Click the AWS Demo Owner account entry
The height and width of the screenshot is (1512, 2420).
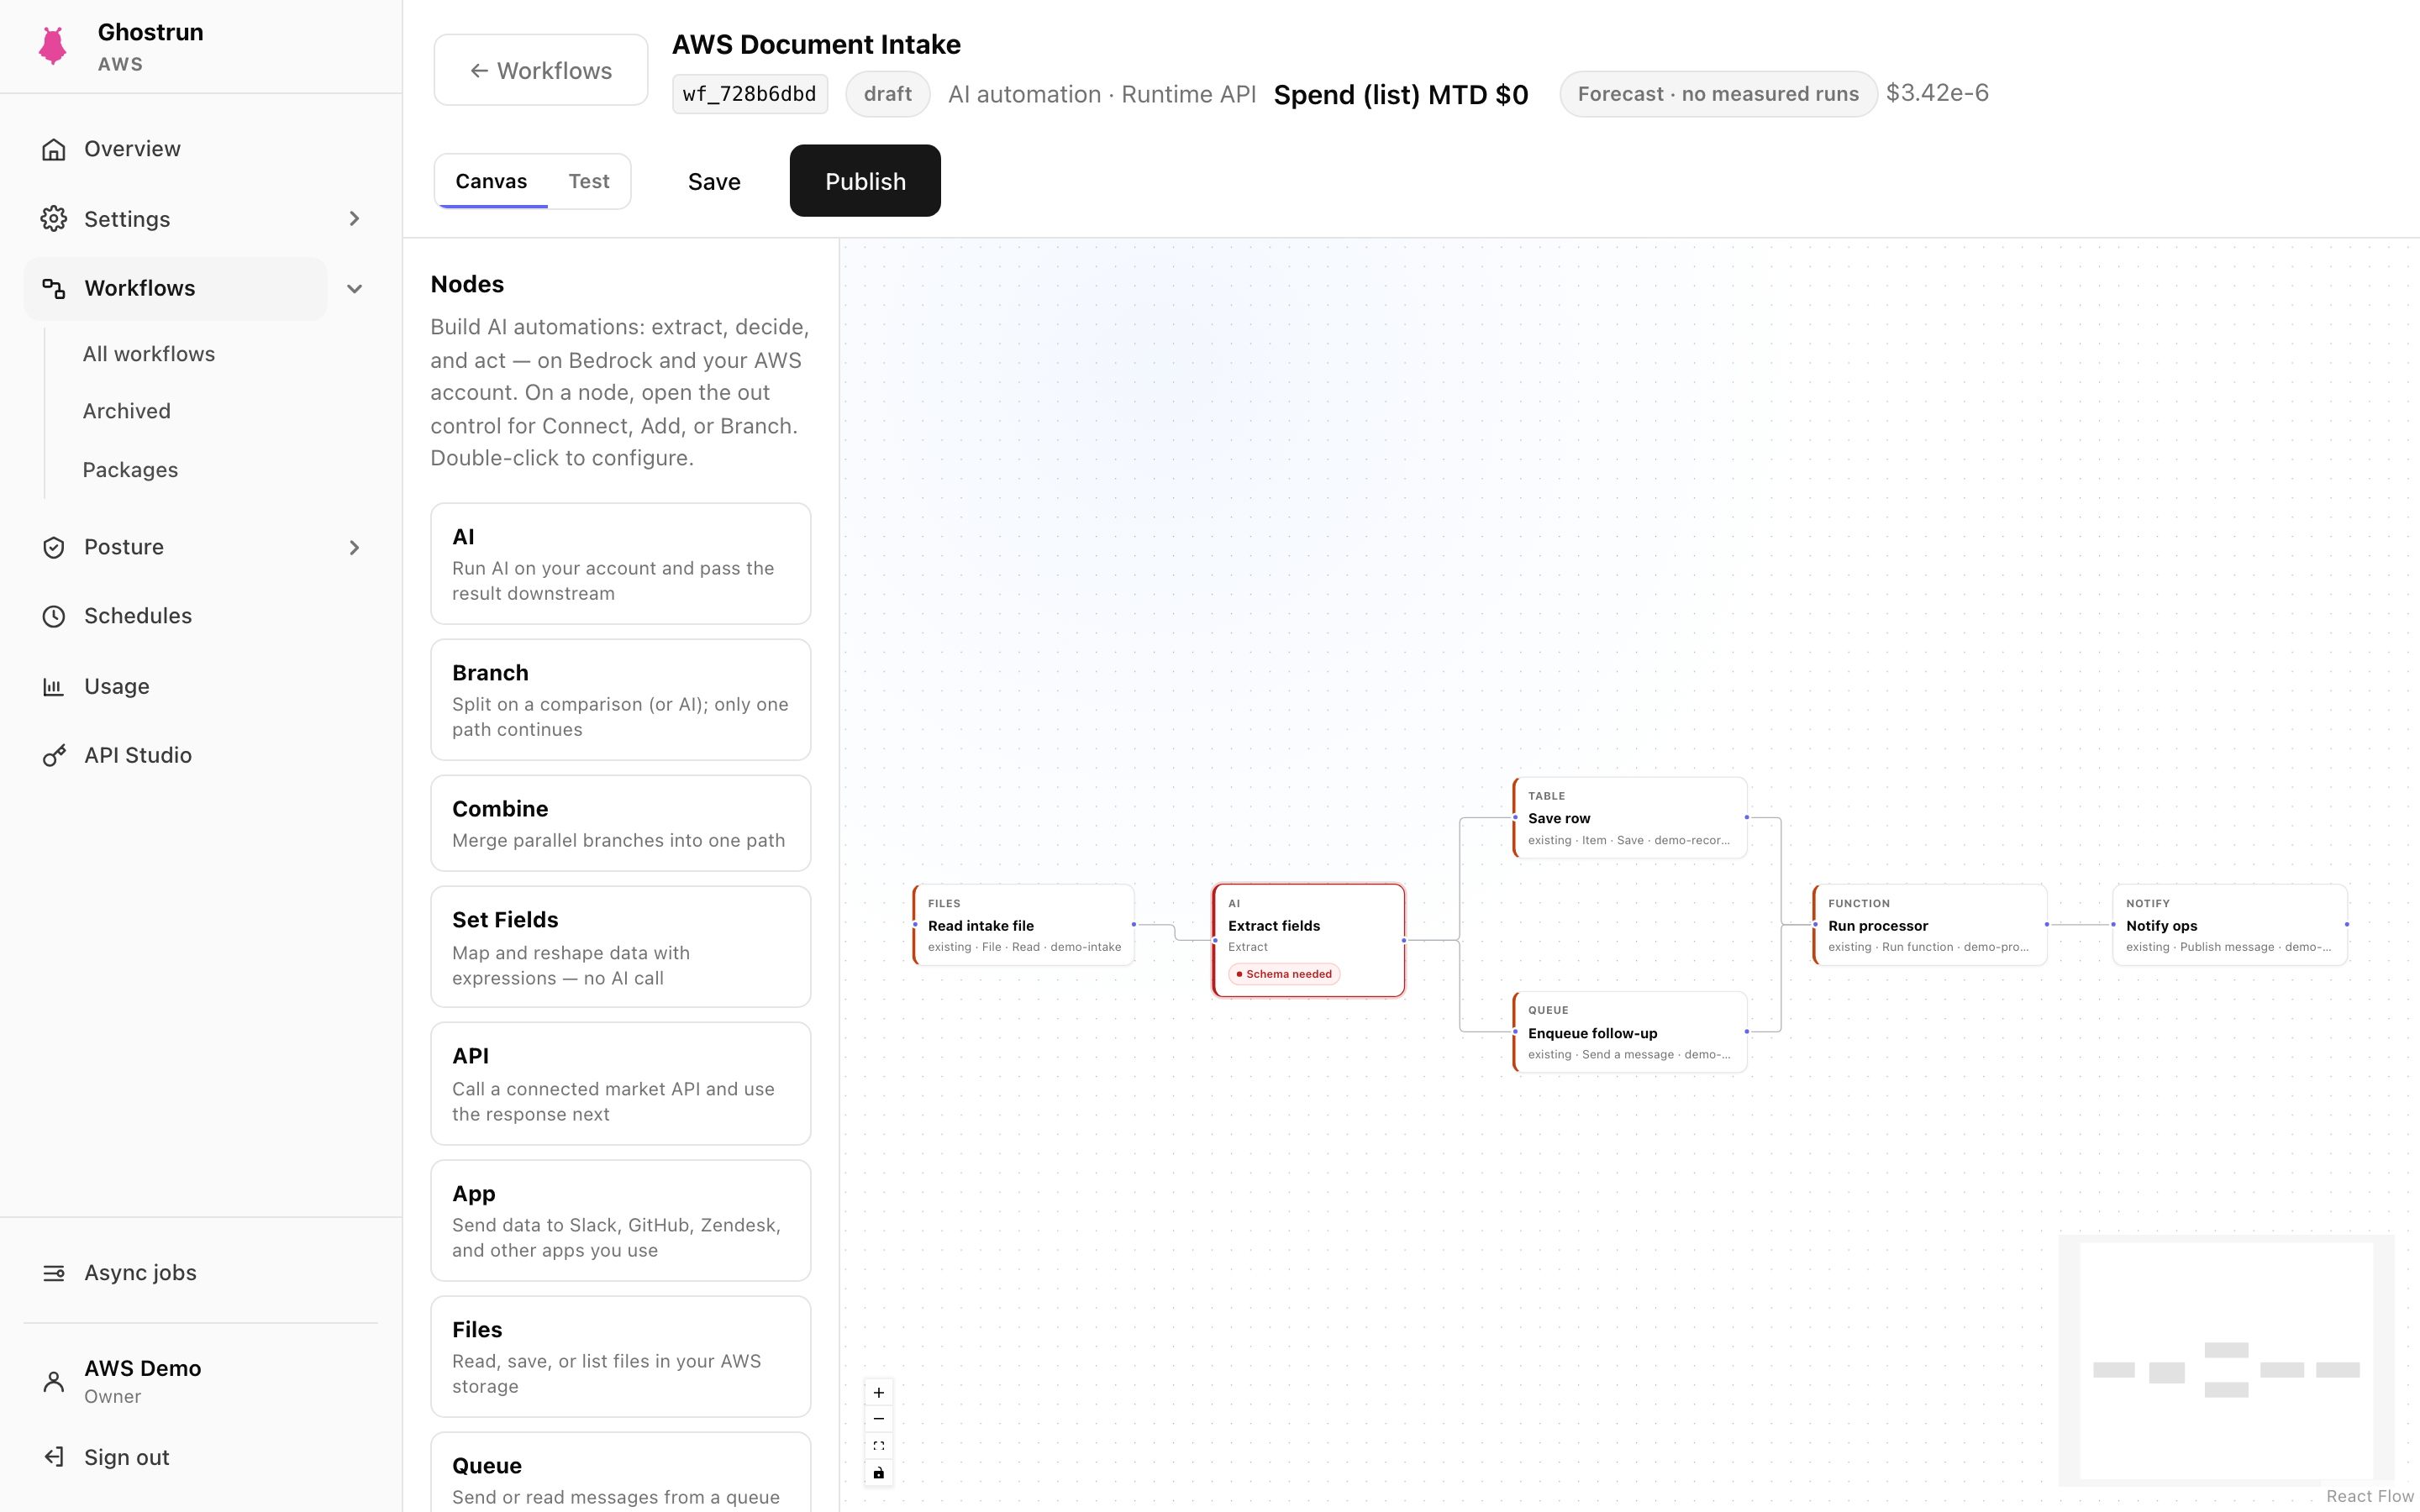200,1381
